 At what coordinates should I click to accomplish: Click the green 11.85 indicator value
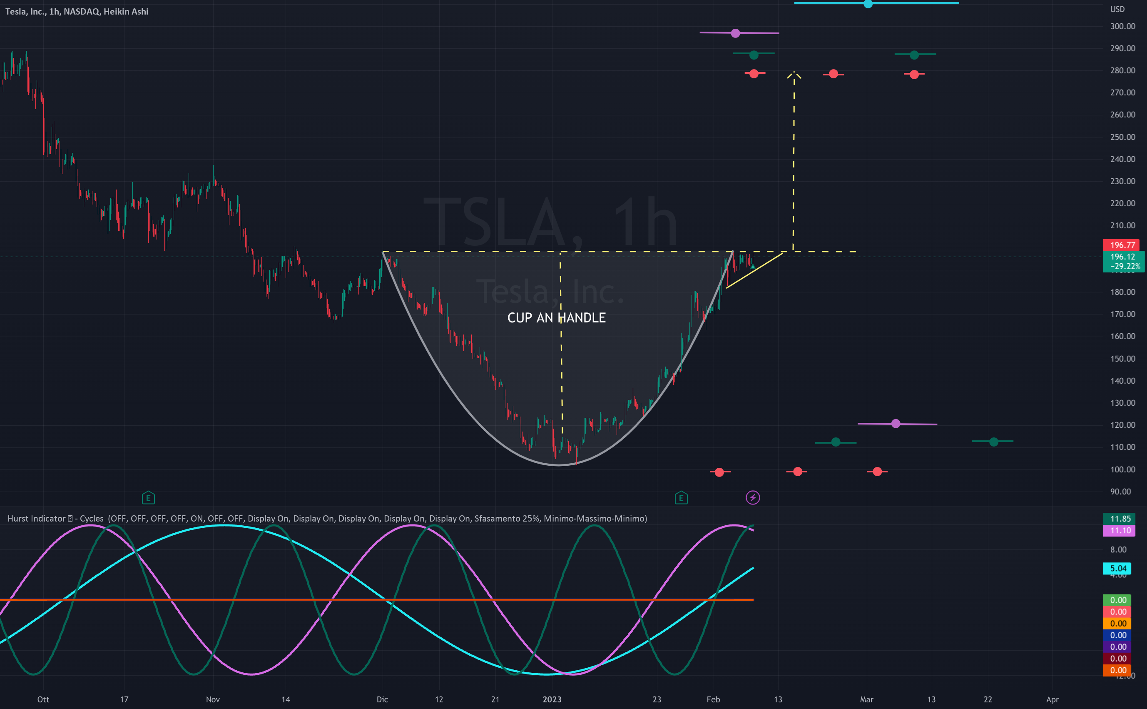coord(1120,519)
